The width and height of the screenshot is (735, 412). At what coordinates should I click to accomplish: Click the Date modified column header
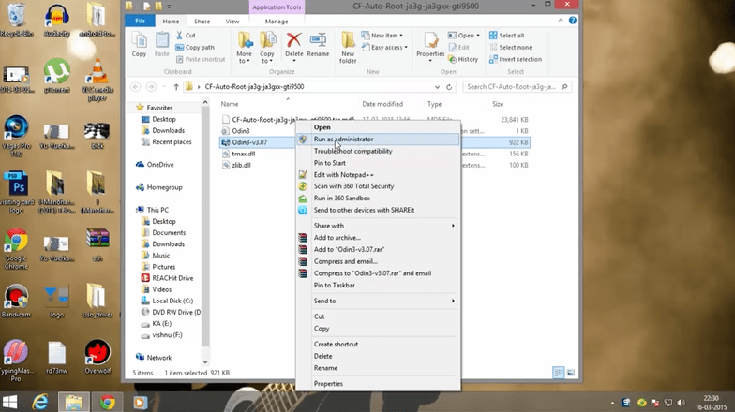click(382, 104)
